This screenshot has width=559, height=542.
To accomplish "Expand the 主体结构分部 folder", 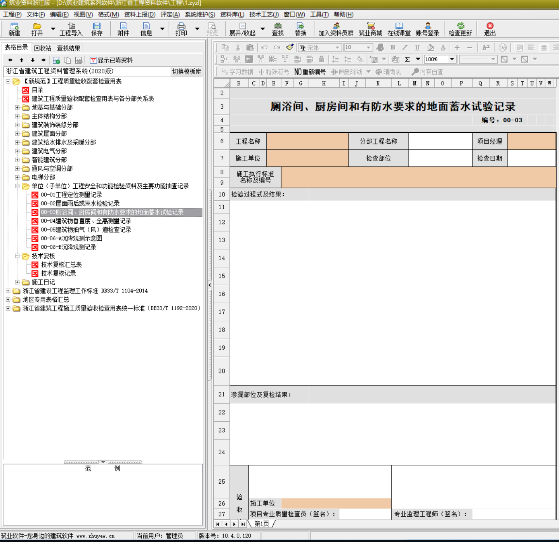I will pos(17,116).
